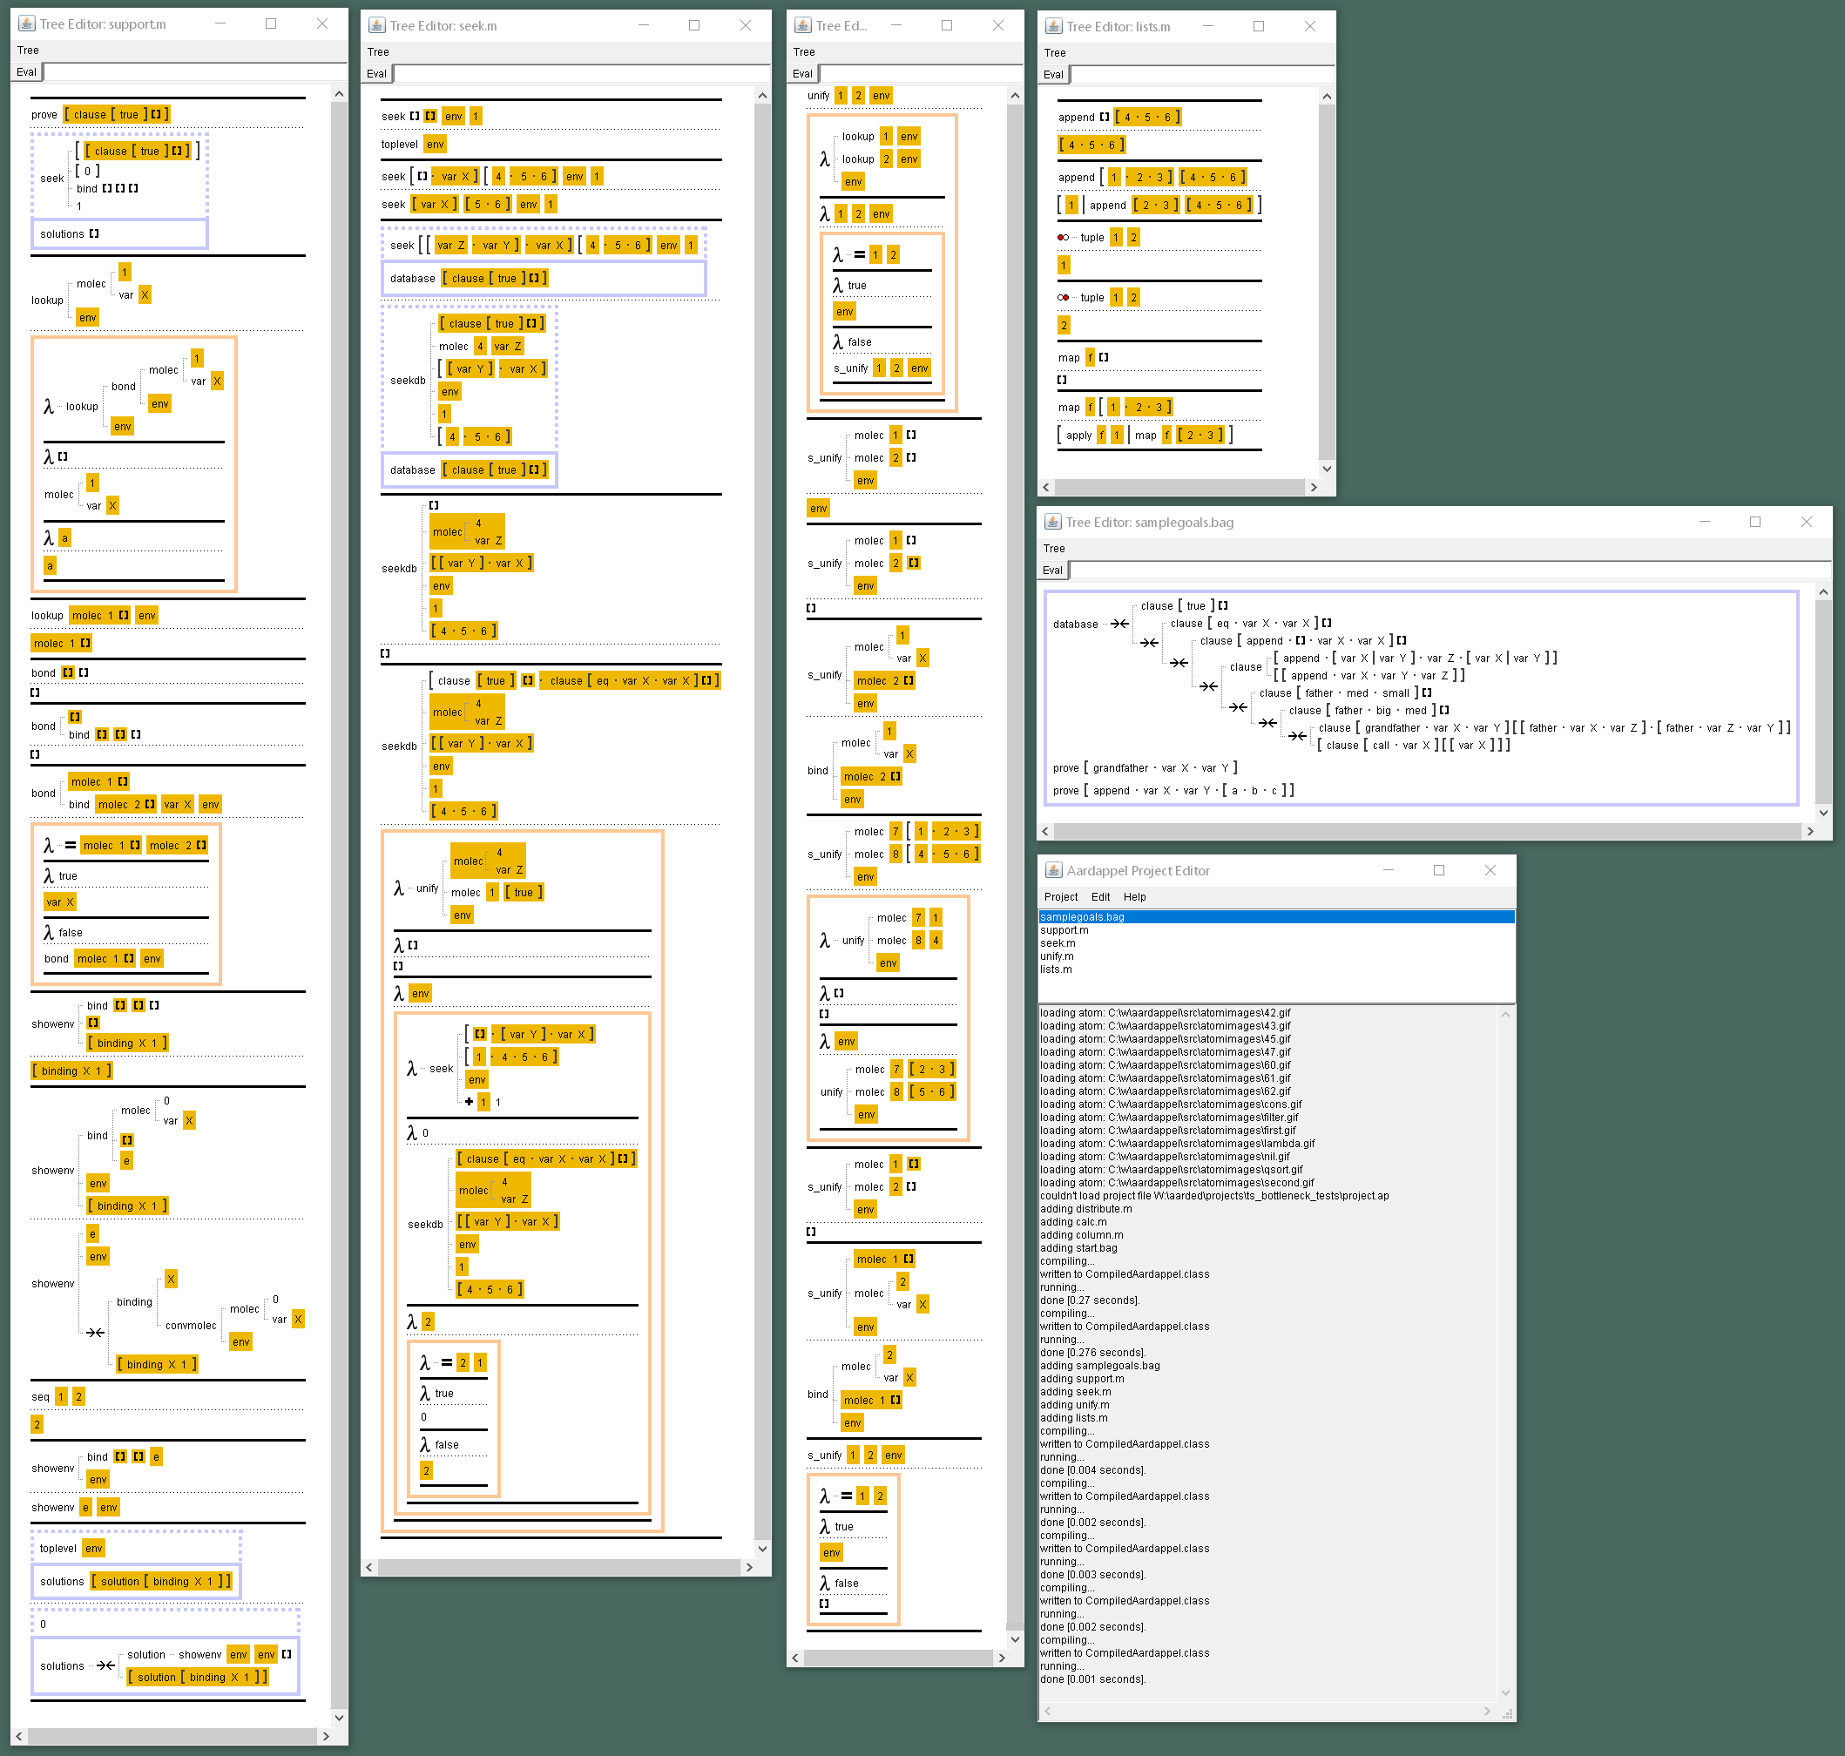Click the lambda icon before 'unify' in seek.m
Viewport: 1845px width, 1756px height.
click(x=399, y=888)
